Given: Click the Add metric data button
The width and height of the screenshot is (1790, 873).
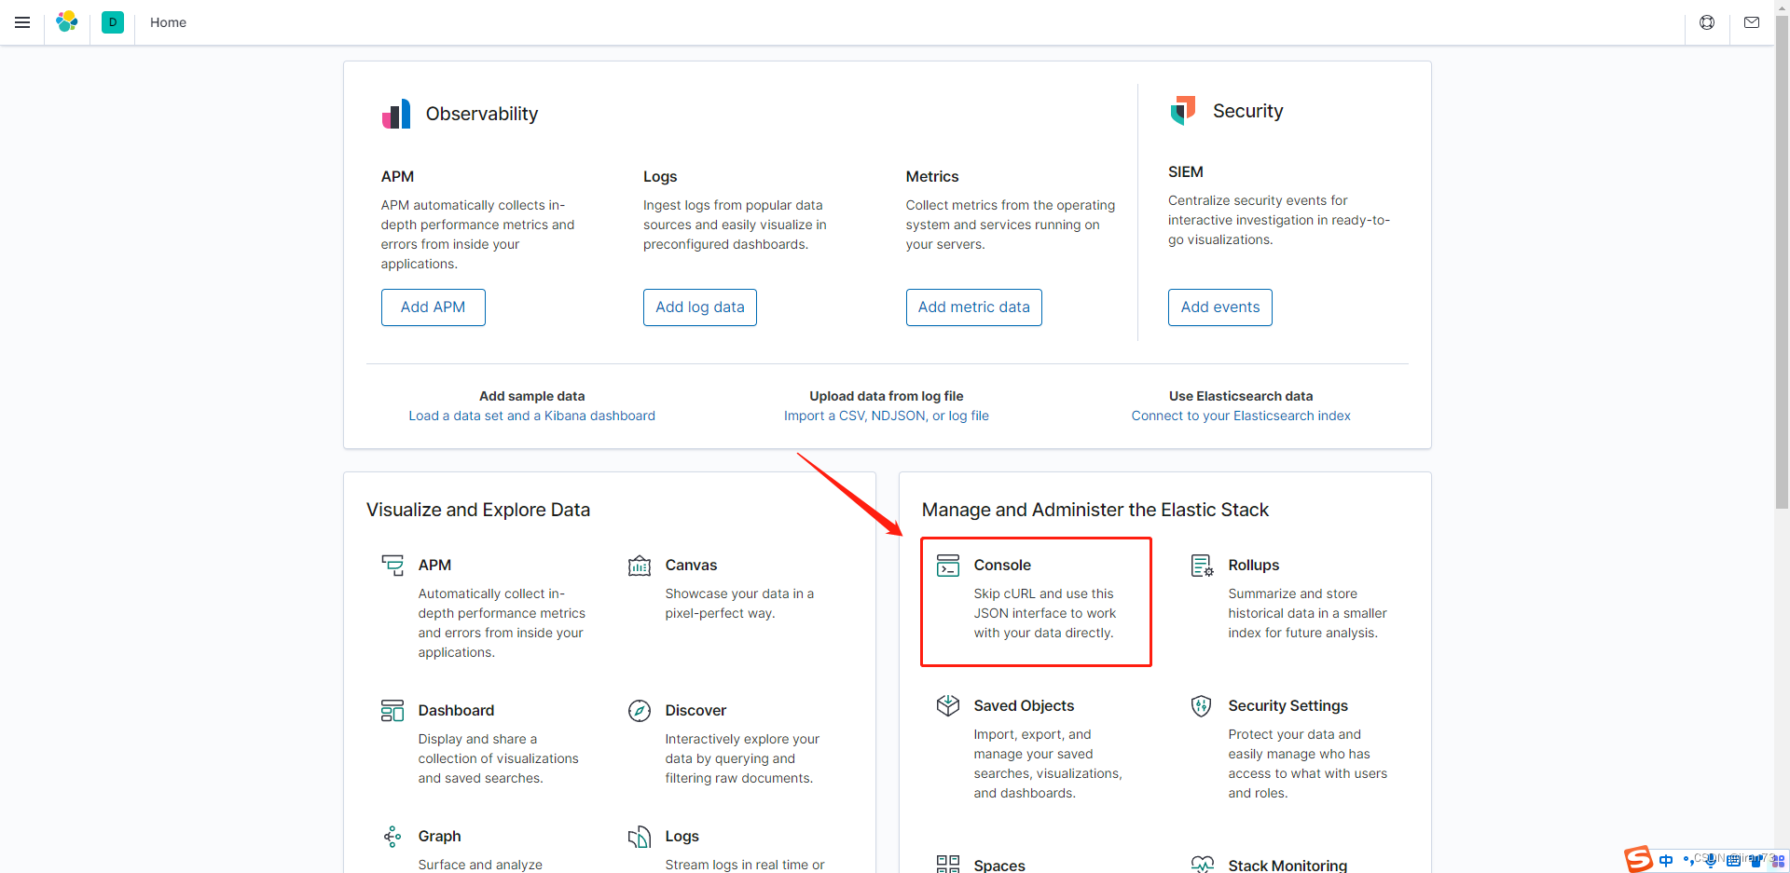Looking at the screenshot, I should tap(973, 307).
